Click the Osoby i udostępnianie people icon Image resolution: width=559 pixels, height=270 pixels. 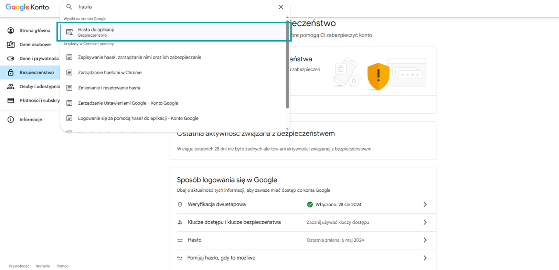coord(11,86)
